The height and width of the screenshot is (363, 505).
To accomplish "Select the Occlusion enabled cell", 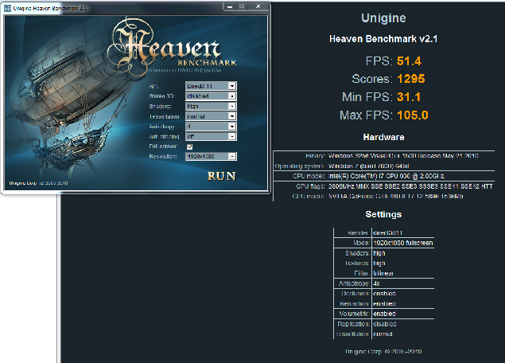I will point(403,294).
